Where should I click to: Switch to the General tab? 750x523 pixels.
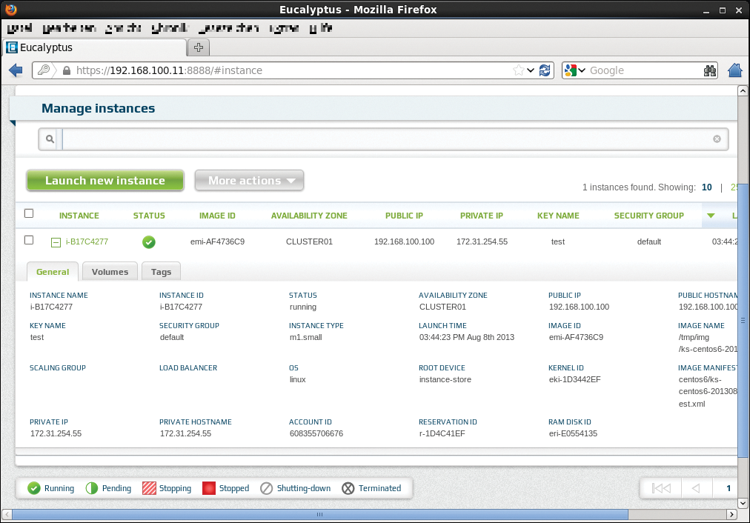[x=53, y=272]
